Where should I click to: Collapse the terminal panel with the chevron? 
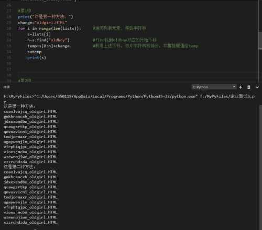(257, 87)
